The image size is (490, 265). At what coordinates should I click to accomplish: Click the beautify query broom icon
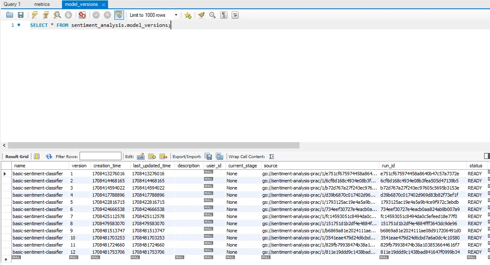pyautogui.click(x=201, y=15)
